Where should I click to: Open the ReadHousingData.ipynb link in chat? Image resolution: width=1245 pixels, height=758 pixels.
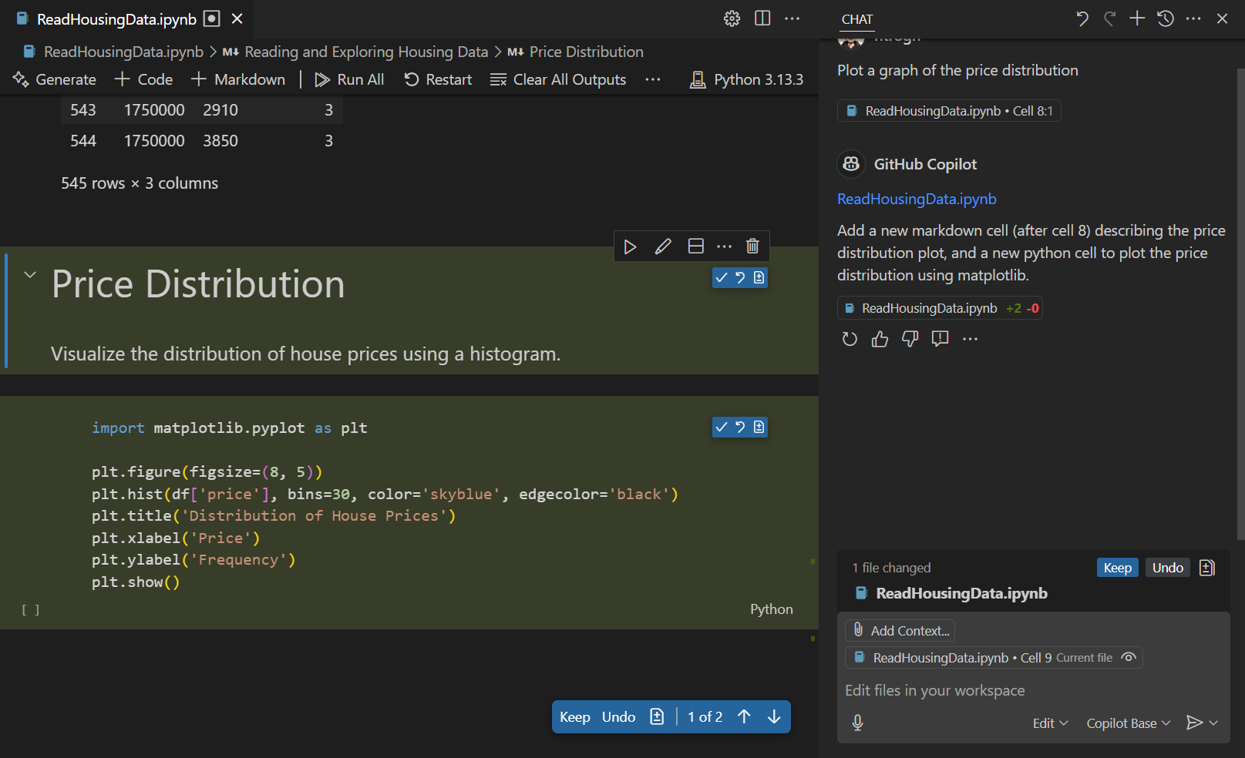(917, 199)
